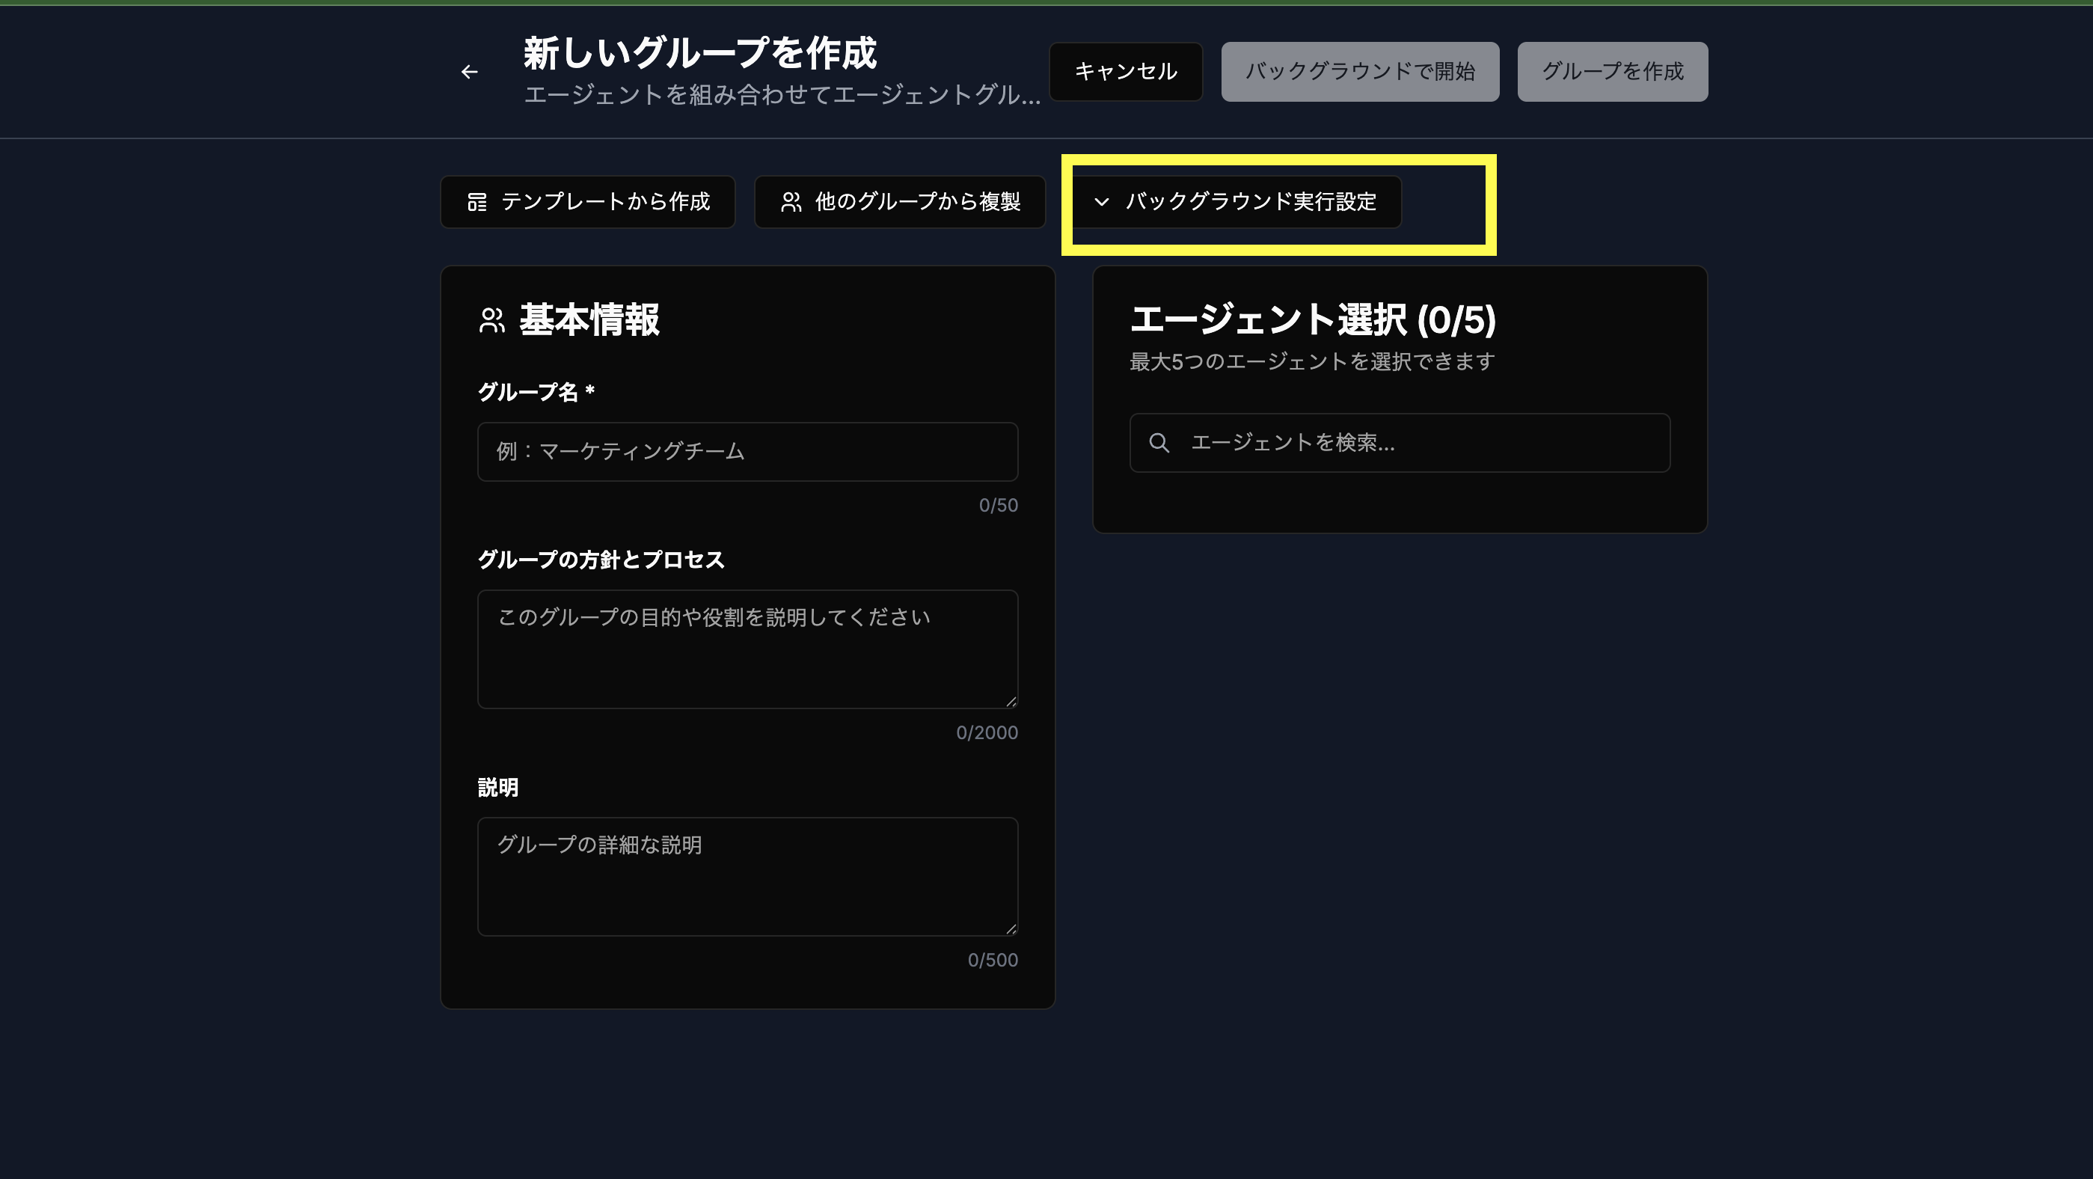This screenshot has height=1179, width=2093.
Task: Click the 0/500 character counter
Action: (992, 961)
